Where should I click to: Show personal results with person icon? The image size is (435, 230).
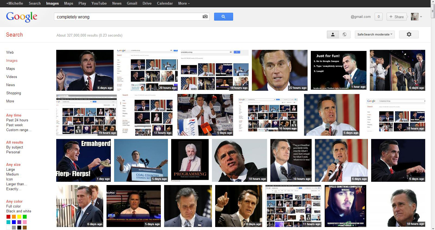[x=333, y=34]
